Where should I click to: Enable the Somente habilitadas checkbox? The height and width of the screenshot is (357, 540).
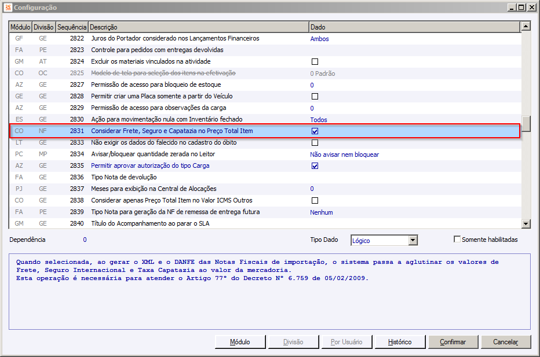[457, 239]
